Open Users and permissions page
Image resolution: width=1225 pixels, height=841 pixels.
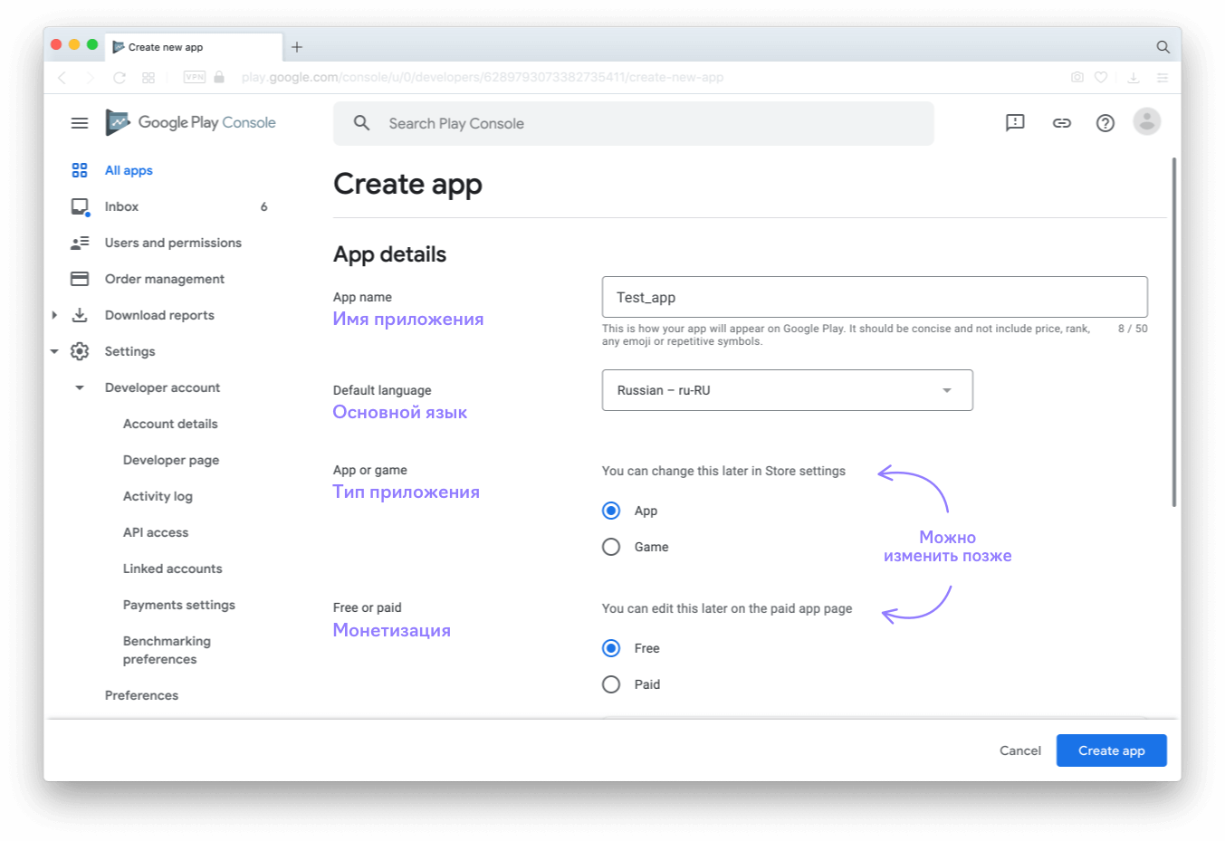pyautogui.click(x=173, y=243)
